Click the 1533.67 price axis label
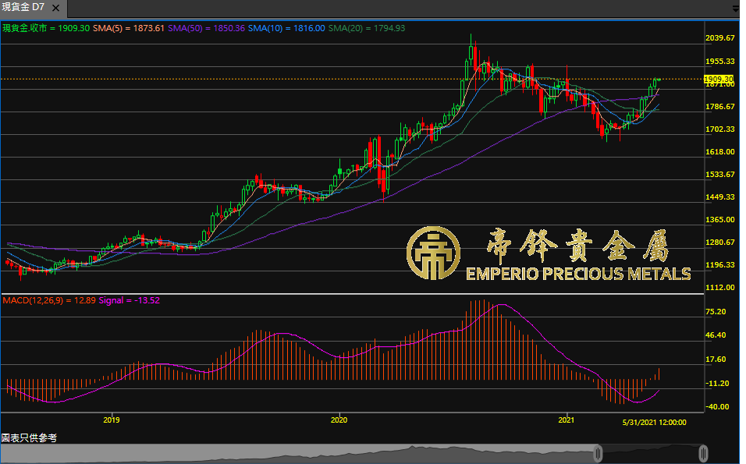The width and height of the screenshot is (746, 464). pyautogui.click(x=719, y=175)
